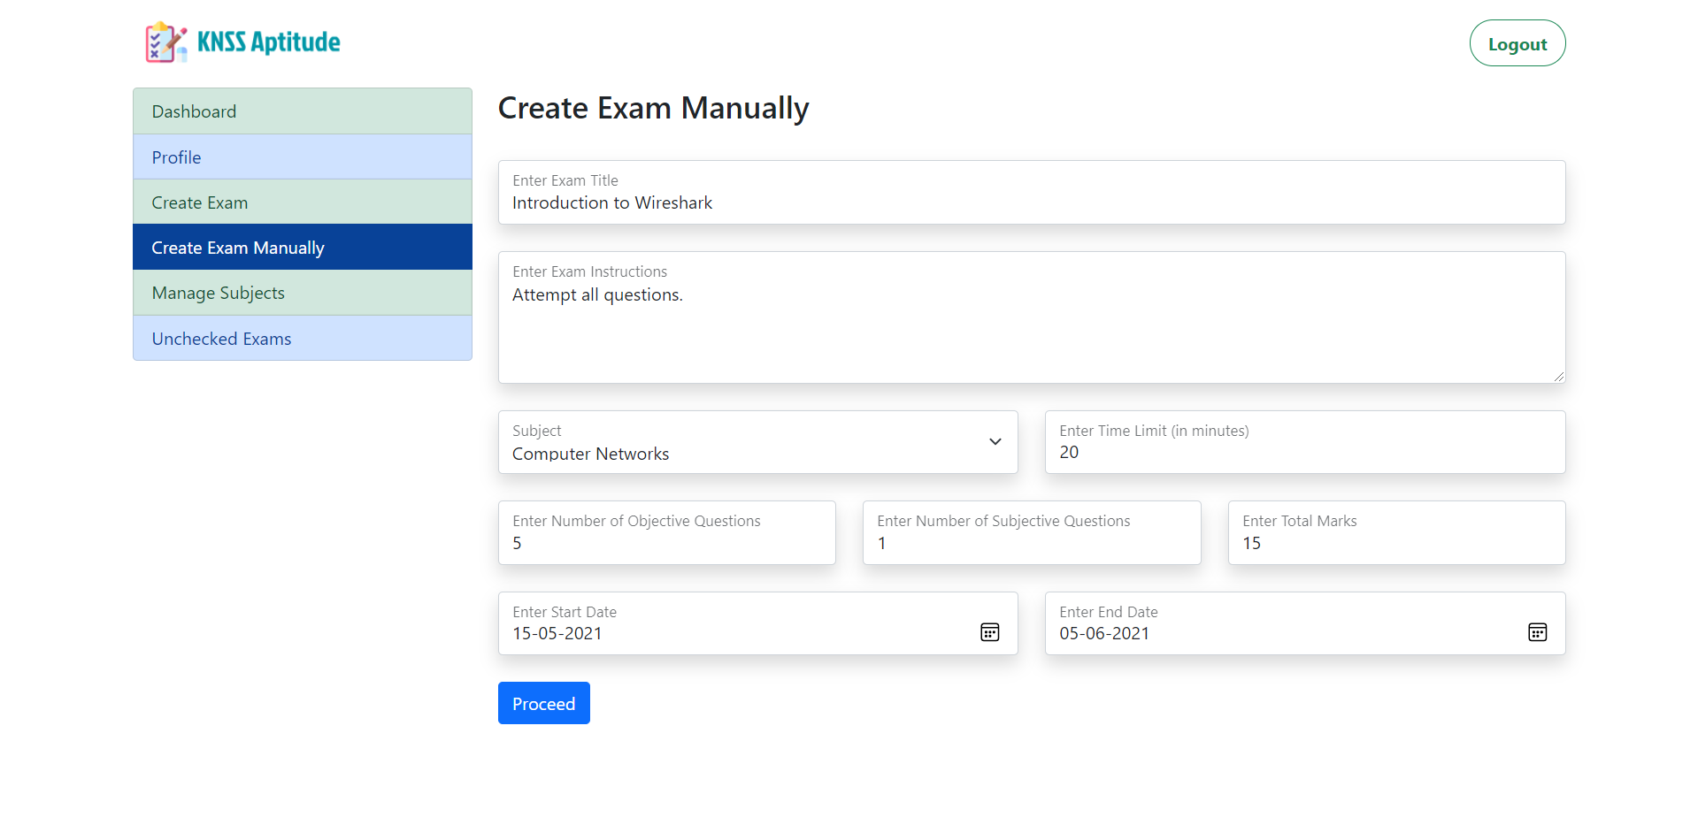The height and width of the screenshot is (825, 1698).
Task: Open the Dashboard sidebar item
Action: pyautogui.click(x=302, y=111)
